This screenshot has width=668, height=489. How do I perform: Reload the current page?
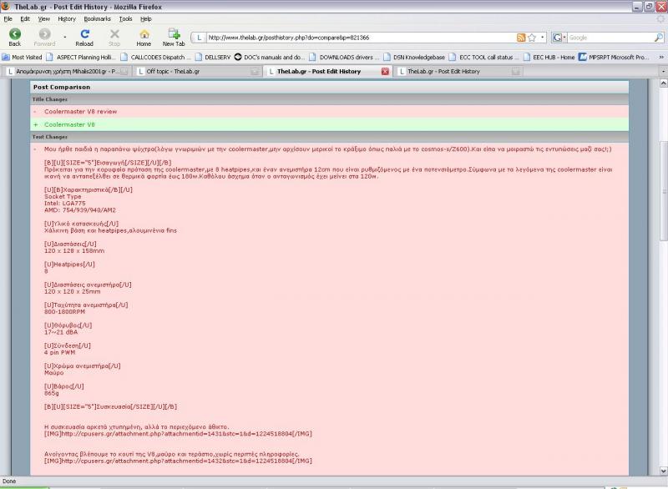(x=84, y=38)
